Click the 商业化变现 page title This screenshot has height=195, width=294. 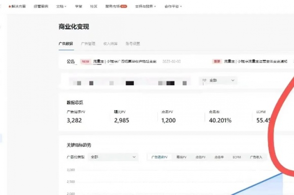tap(73, 27)
